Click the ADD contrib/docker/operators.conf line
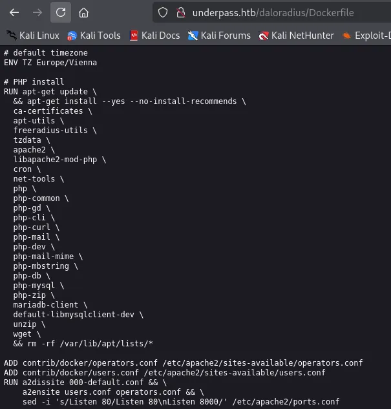 (183, 363)
